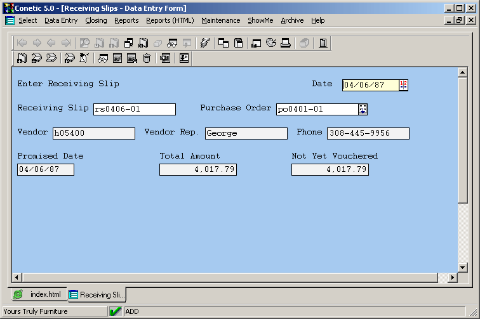
Task: Click the trash can delete icon
Action: 147,58
